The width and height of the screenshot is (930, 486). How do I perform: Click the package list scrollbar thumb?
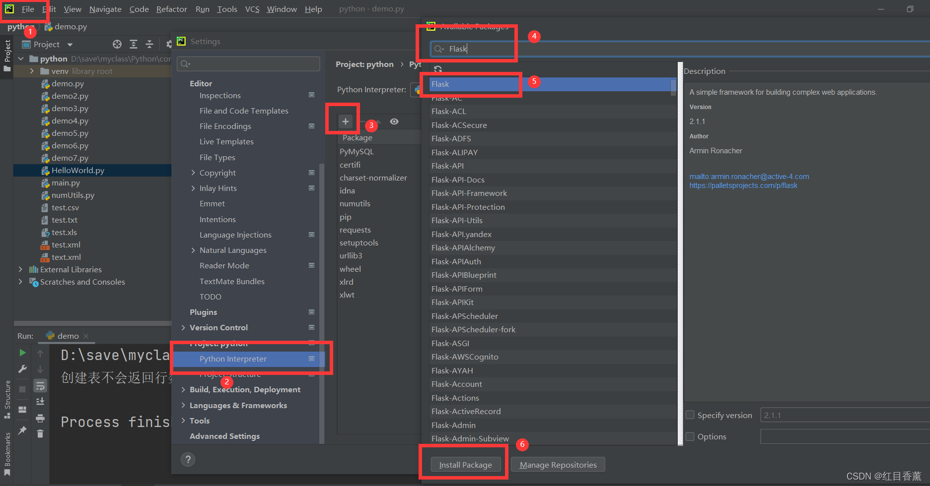(673, 87)
